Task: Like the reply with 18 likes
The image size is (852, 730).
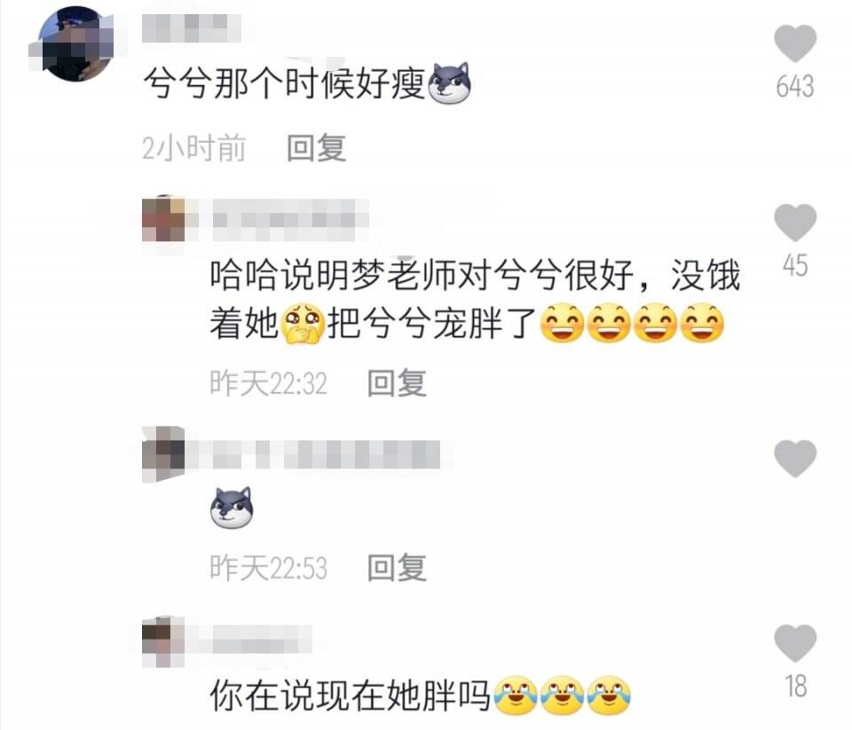Action: [795, 643]
